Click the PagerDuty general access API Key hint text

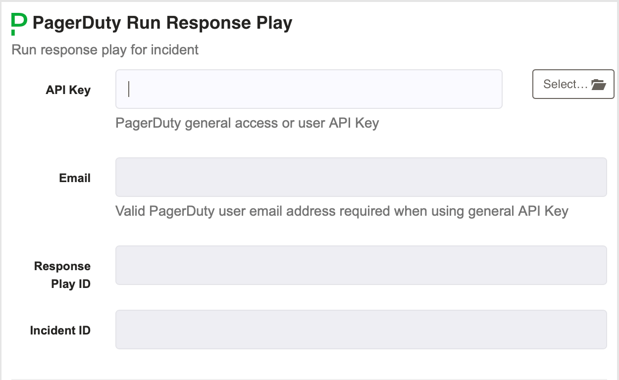(x=247, y=123)
